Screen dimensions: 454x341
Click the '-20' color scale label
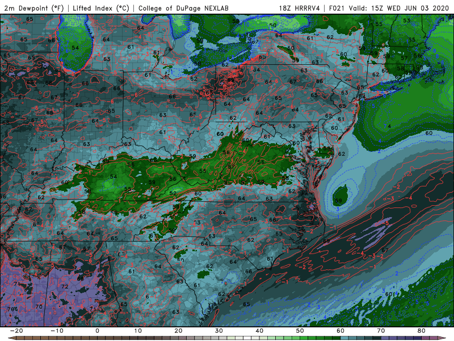click(16, 331)
